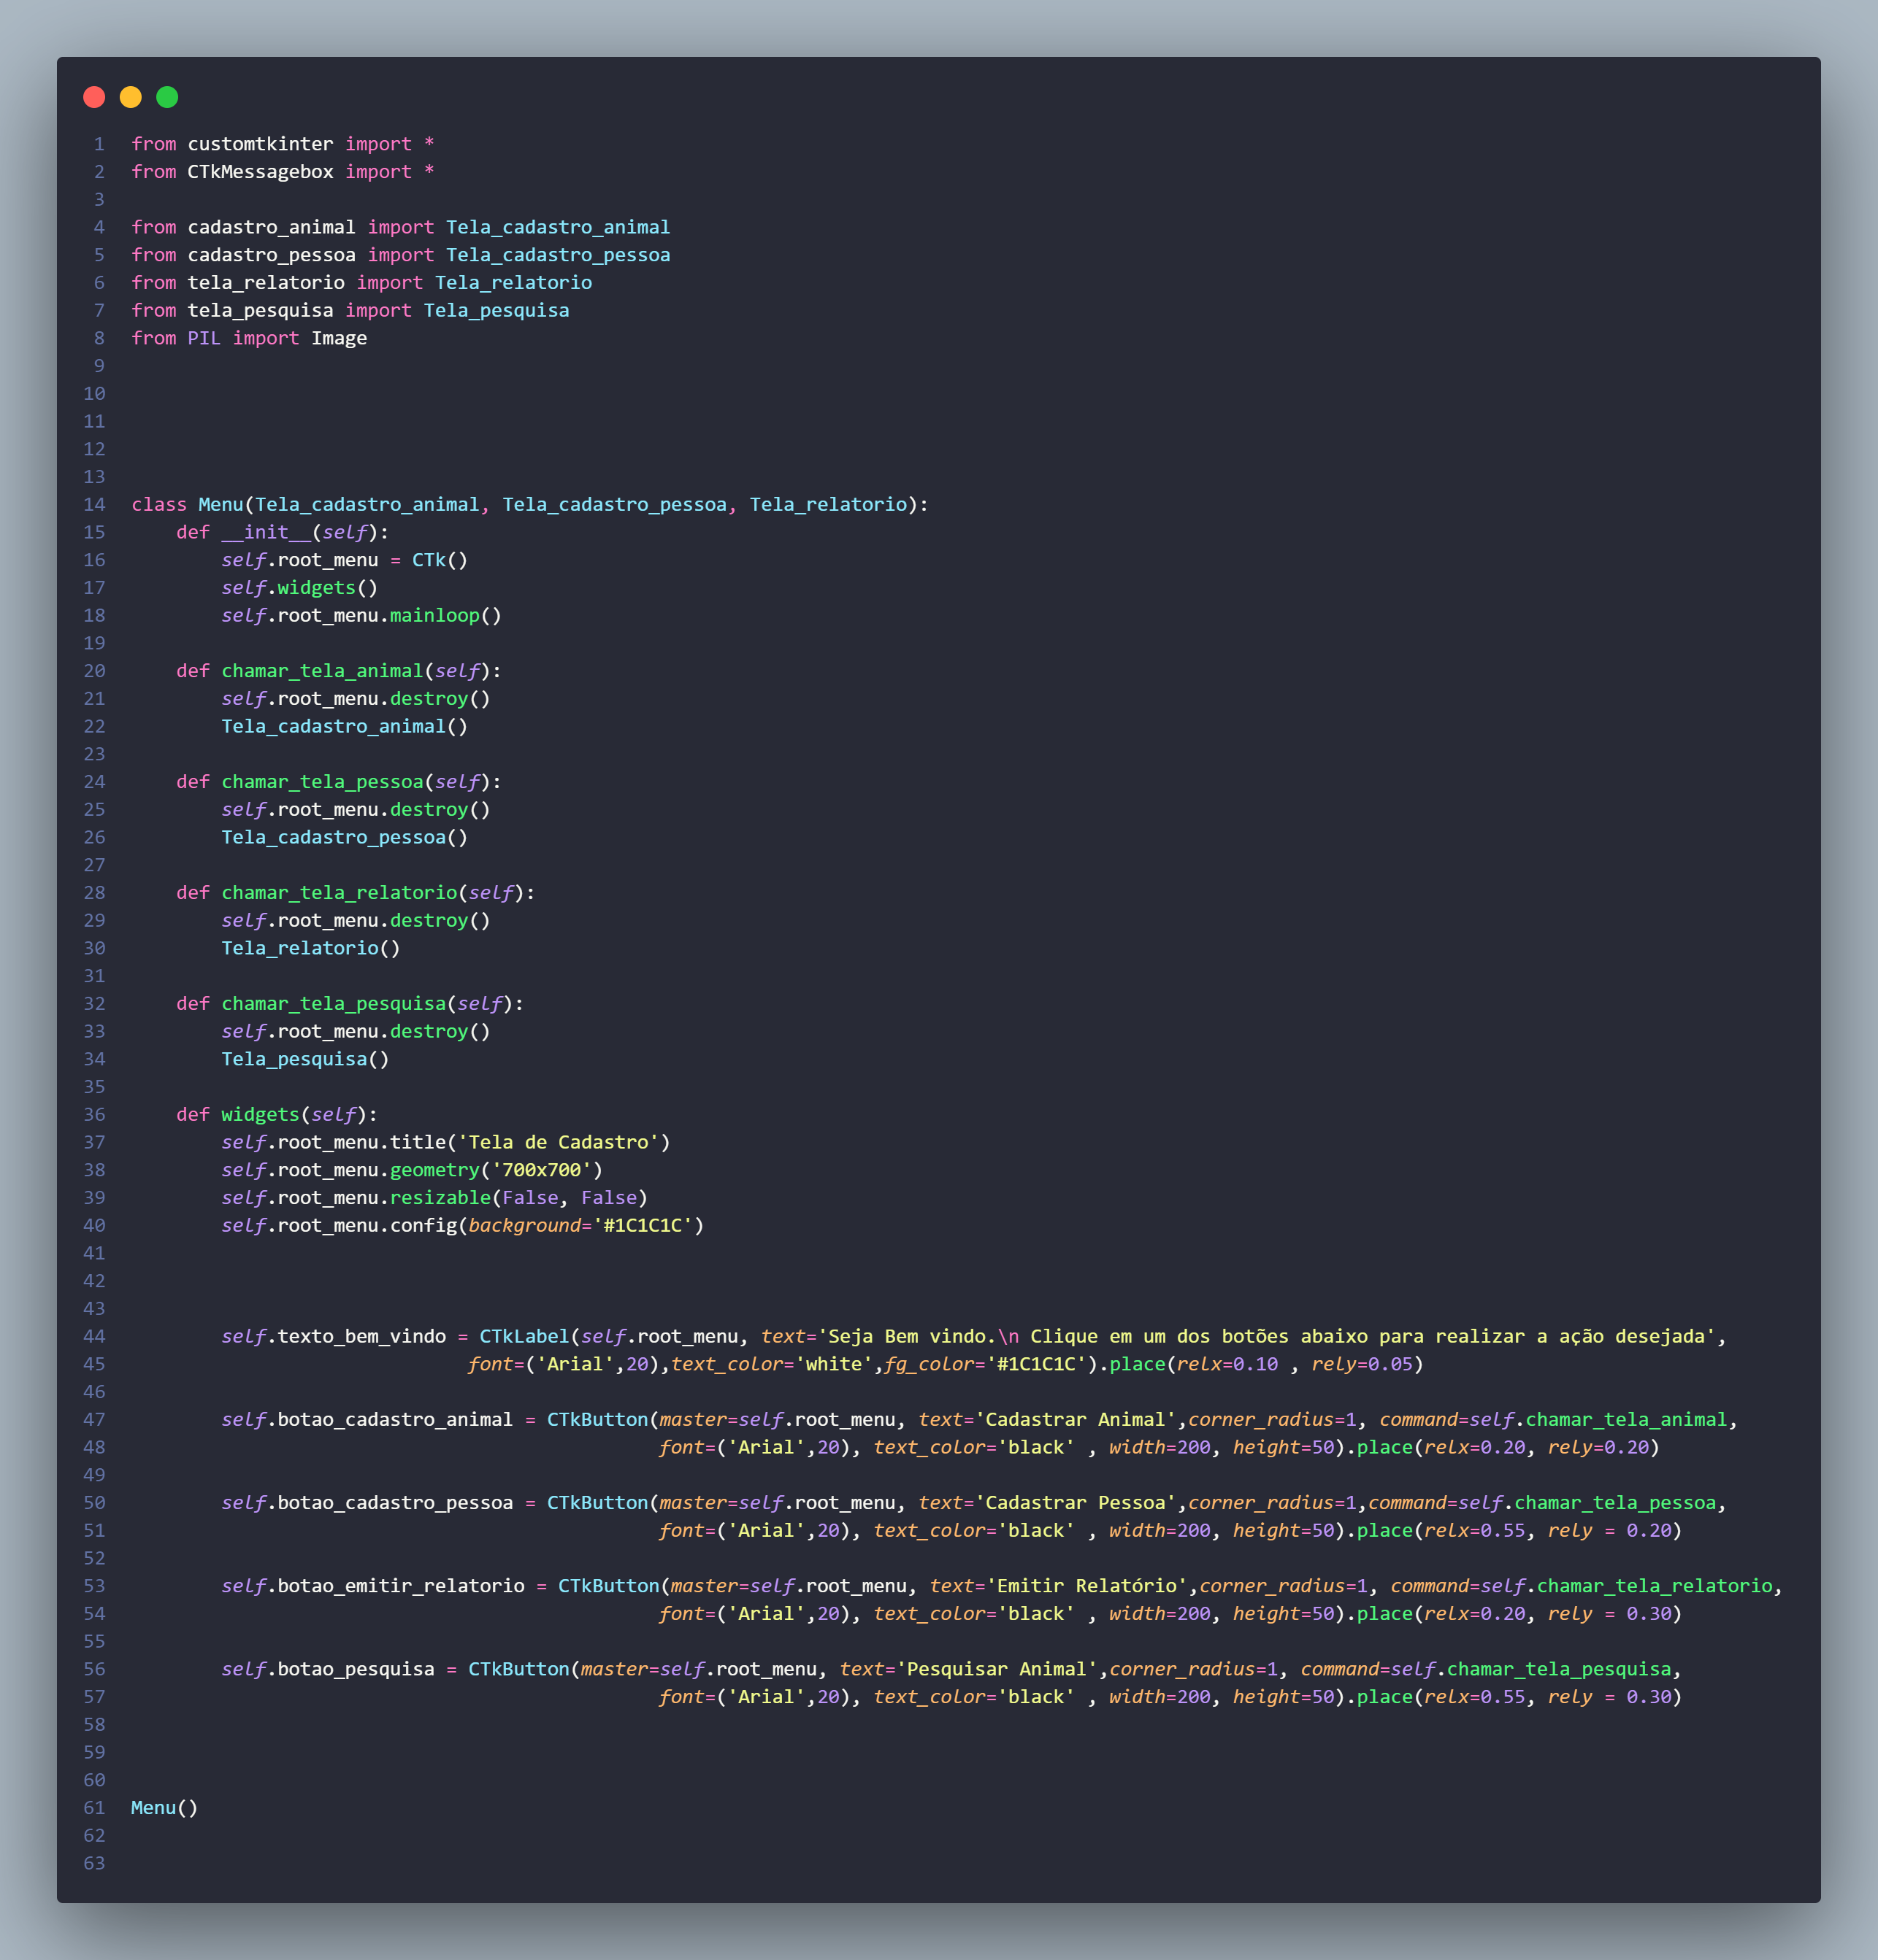Select the widgets method definition on line 36
The height and width of the screenshot is (1960, 1878).
[x=259, y=1114]
